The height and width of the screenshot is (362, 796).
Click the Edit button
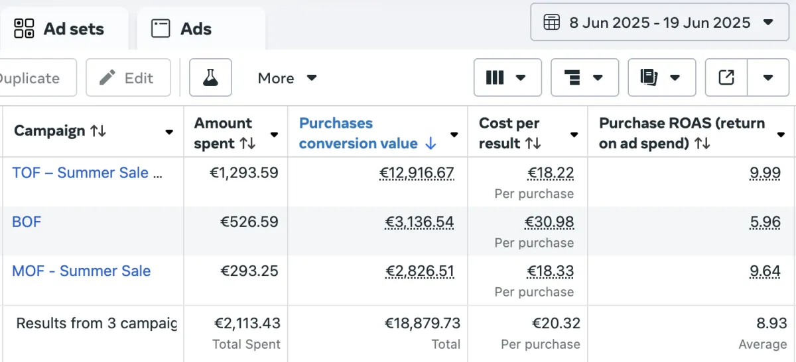click(x=127, y=78)
